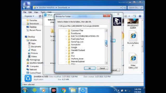
Task: Select the Google folder icon
Action: (69, 47)
